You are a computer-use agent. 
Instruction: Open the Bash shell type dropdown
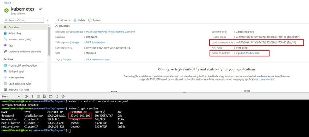[x=11, y=96]
